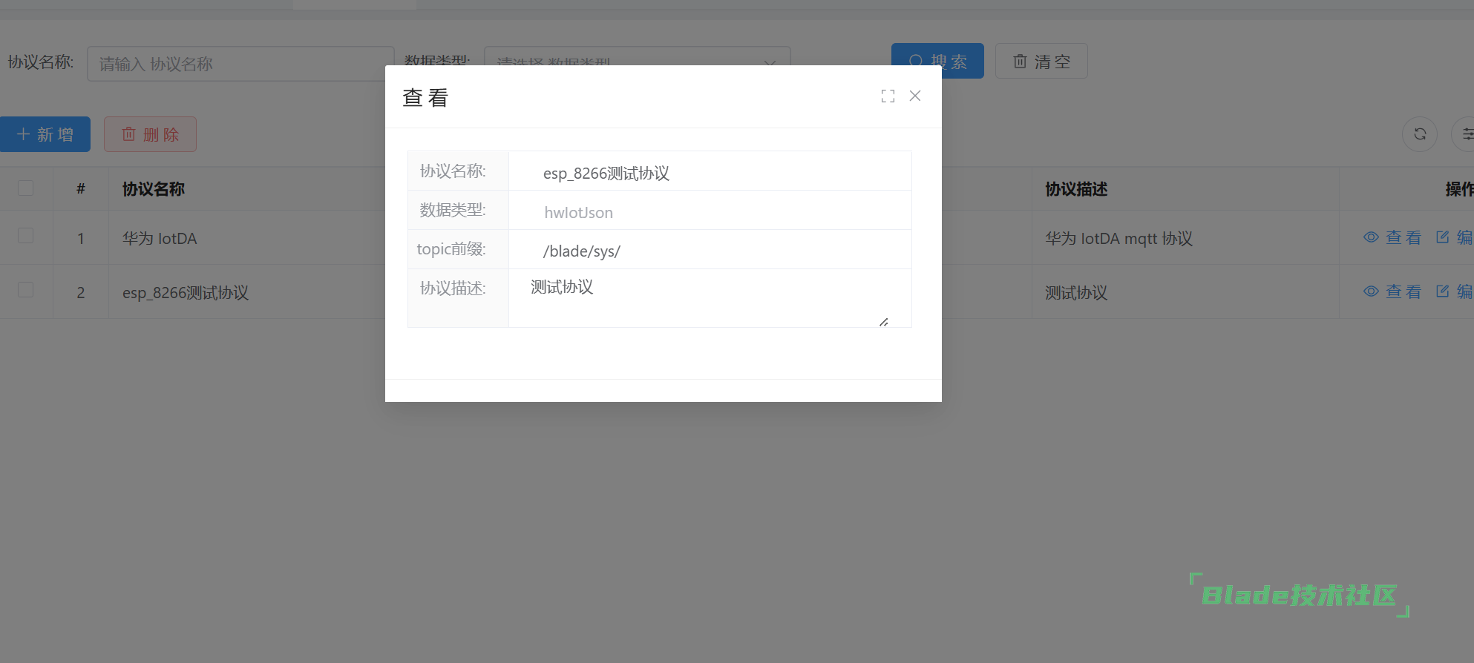
Task: Click the red 删除 delete button
Action: click(150, 134)
